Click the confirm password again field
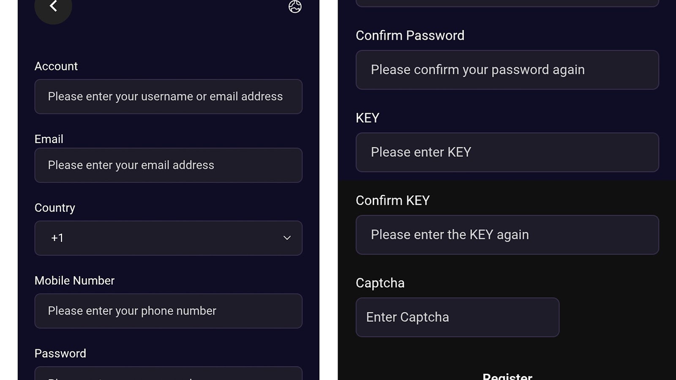This screenshot has height=380, width=676. point(507,70)
